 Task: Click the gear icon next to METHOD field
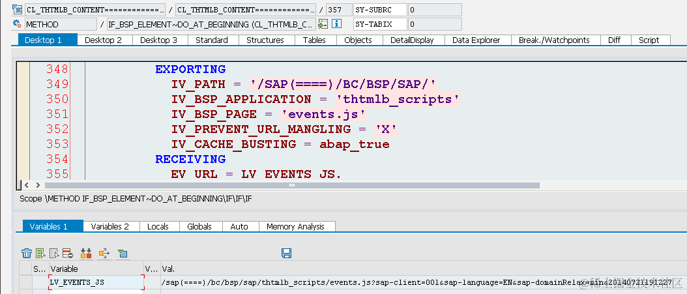pyautogui.click(x=18, y=23)
